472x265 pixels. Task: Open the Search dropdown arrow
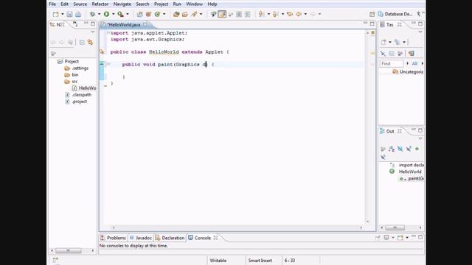201,14
